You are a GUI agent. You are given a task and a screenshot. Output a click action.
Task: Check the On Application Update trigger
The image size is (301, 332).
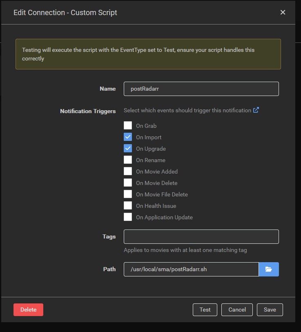coord(128,217)
